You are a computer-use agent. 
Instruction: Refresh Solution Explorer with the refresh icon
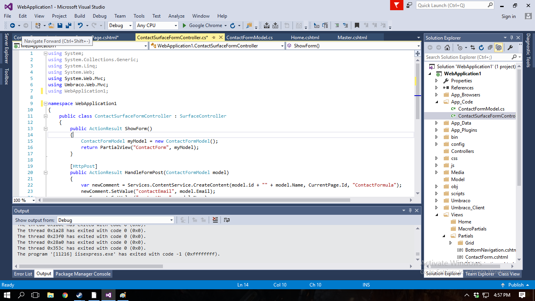point(481,47)
